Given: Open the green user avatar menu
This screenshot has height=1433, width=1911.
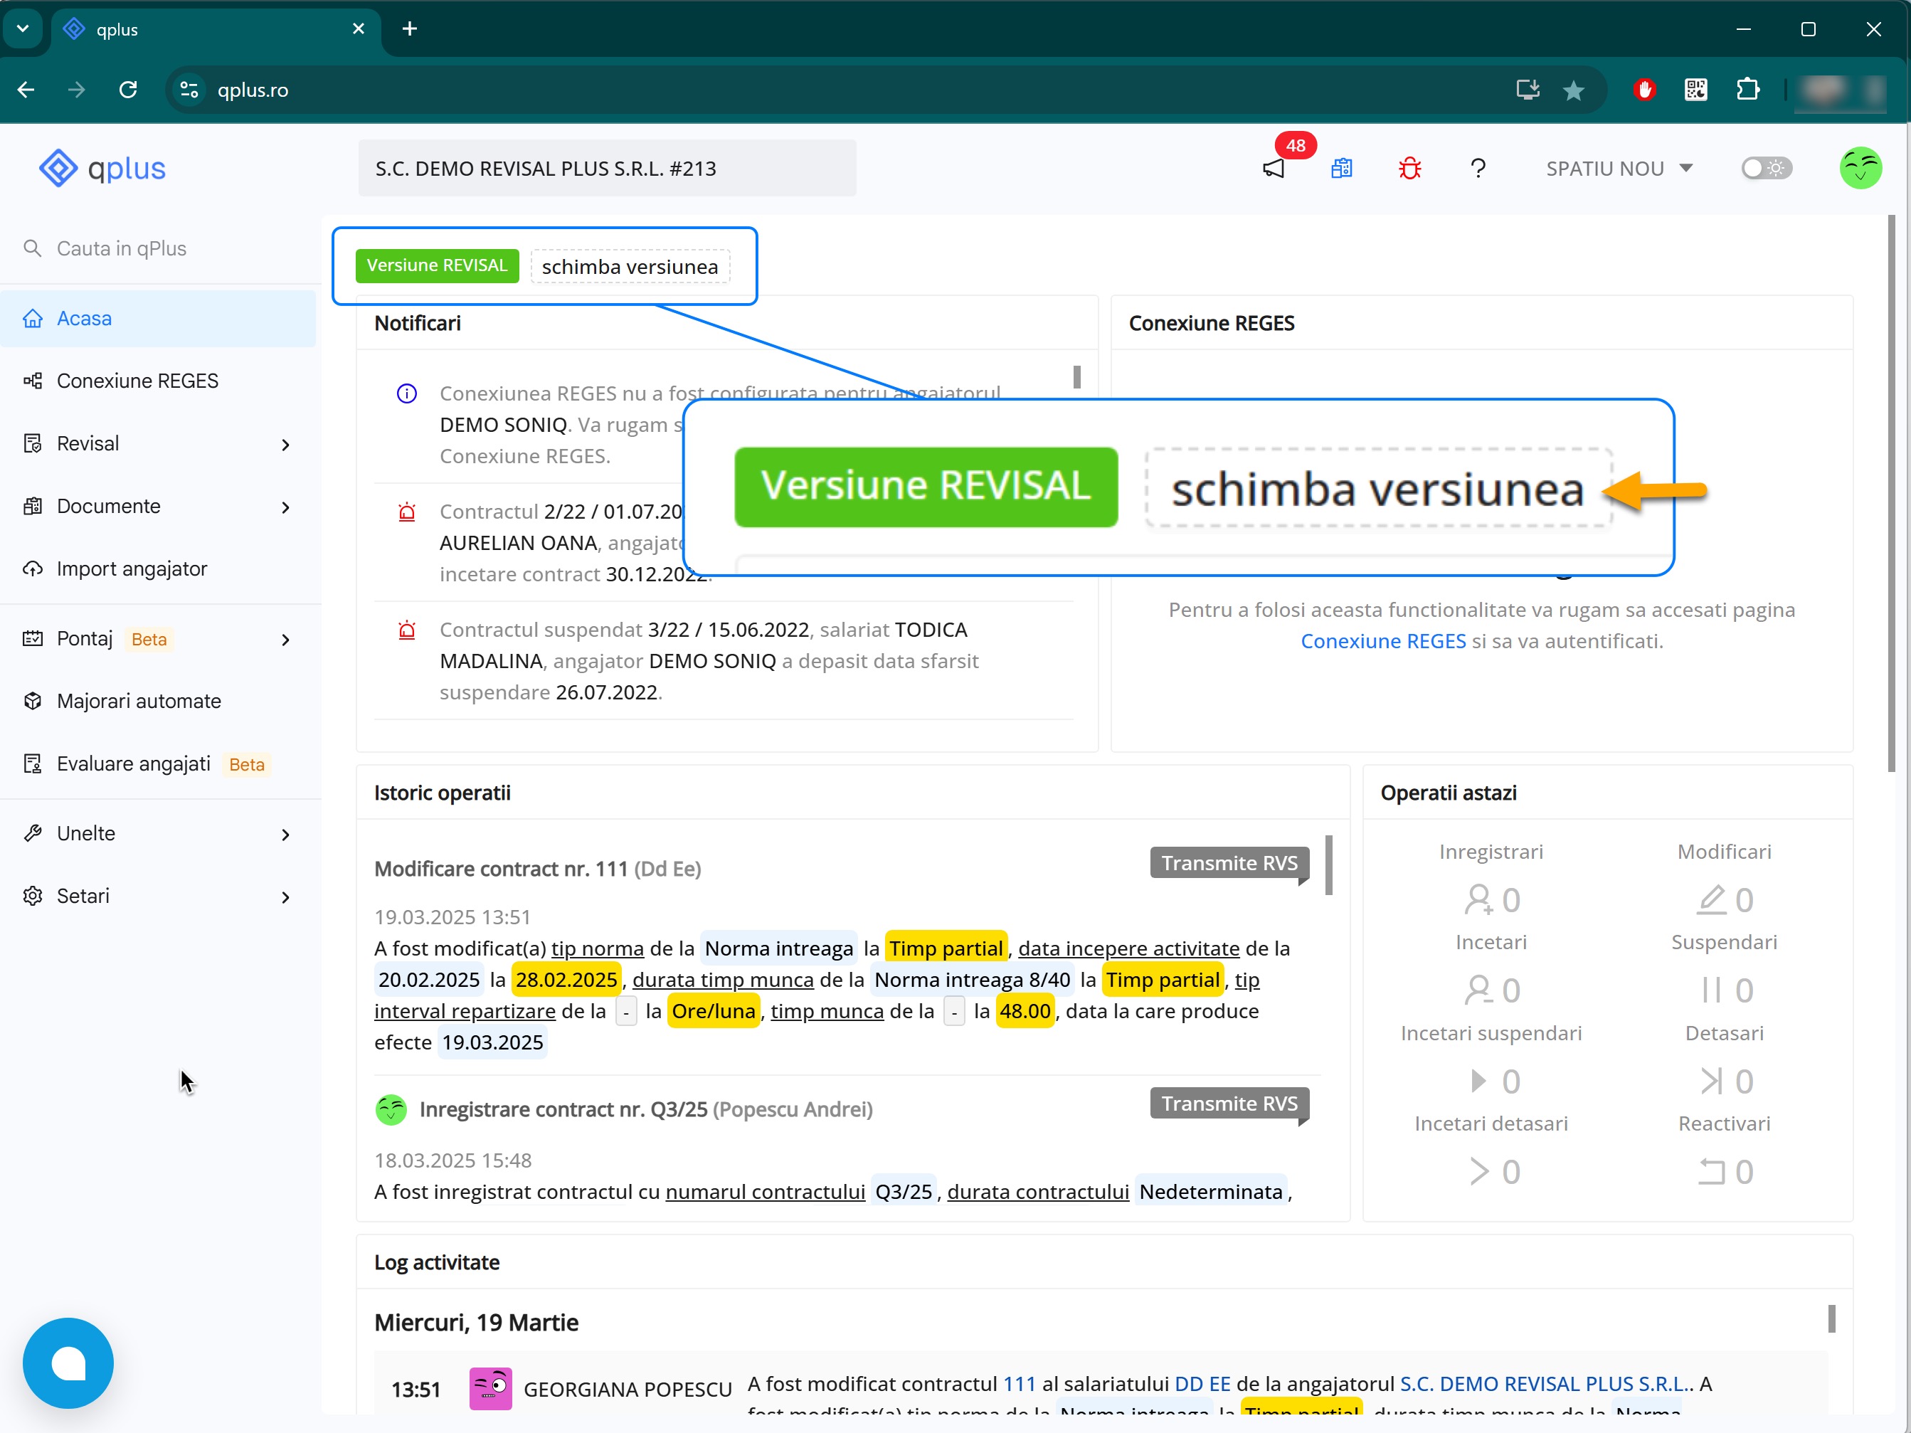Looking at the screenshot, I should [1860, 169].
